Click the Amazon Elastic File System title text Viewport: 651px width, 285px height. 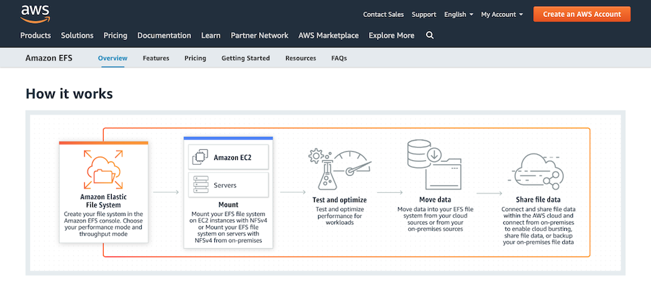click(x=103, y=201)
